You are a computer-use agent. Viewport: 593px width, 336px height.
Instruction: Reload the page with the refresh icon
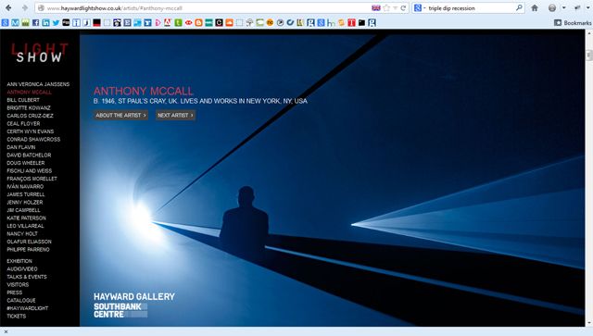[404, 8]
